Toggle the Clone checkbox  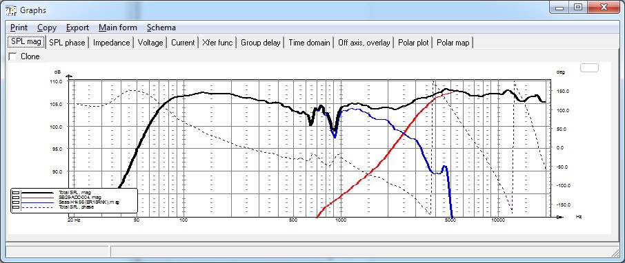[x=12, y=56]
